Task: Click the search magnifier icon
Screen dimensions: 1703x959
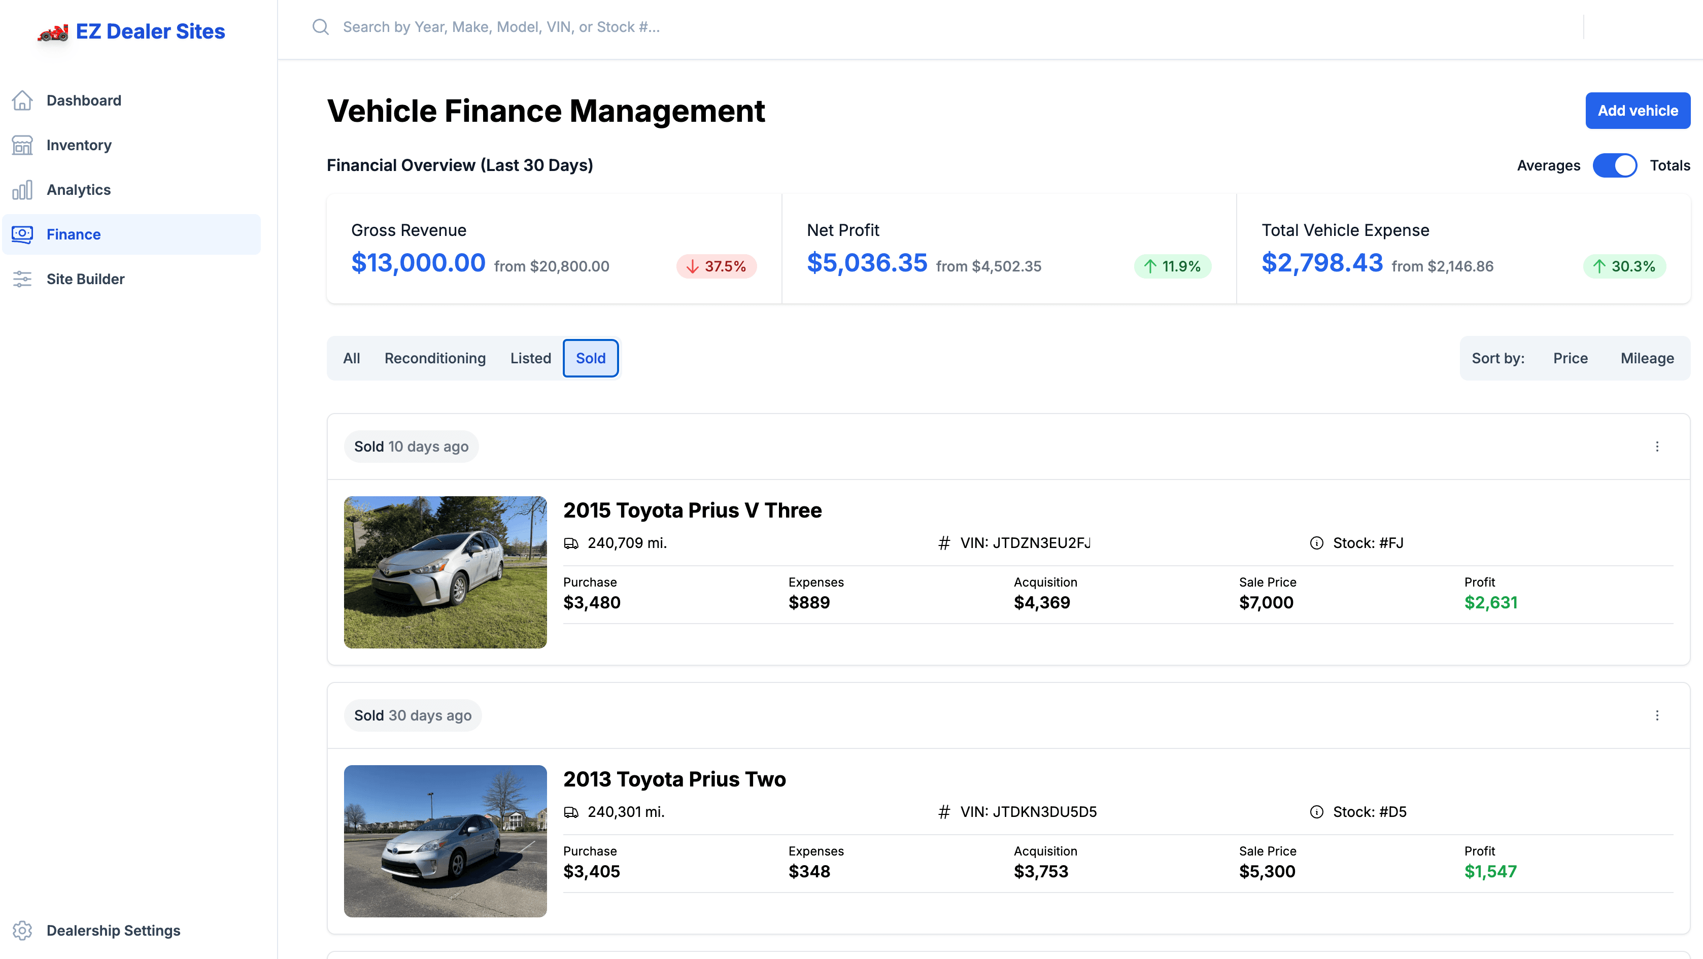Action: pos(321,26)
